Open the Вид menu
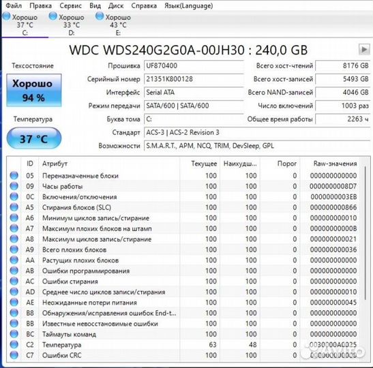373x368 pixels. [95, 5]
